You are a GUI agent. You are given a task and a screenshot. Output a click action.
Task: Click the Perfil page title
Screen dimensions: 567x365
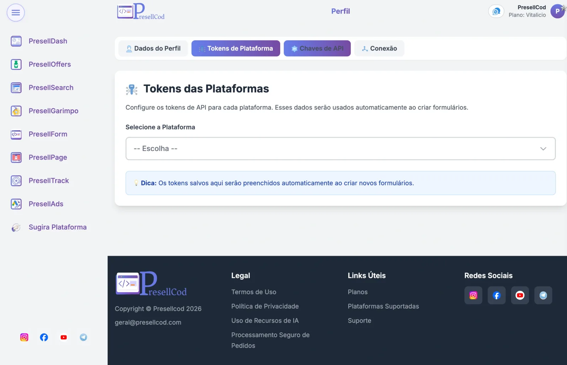[x=341, y=11]
